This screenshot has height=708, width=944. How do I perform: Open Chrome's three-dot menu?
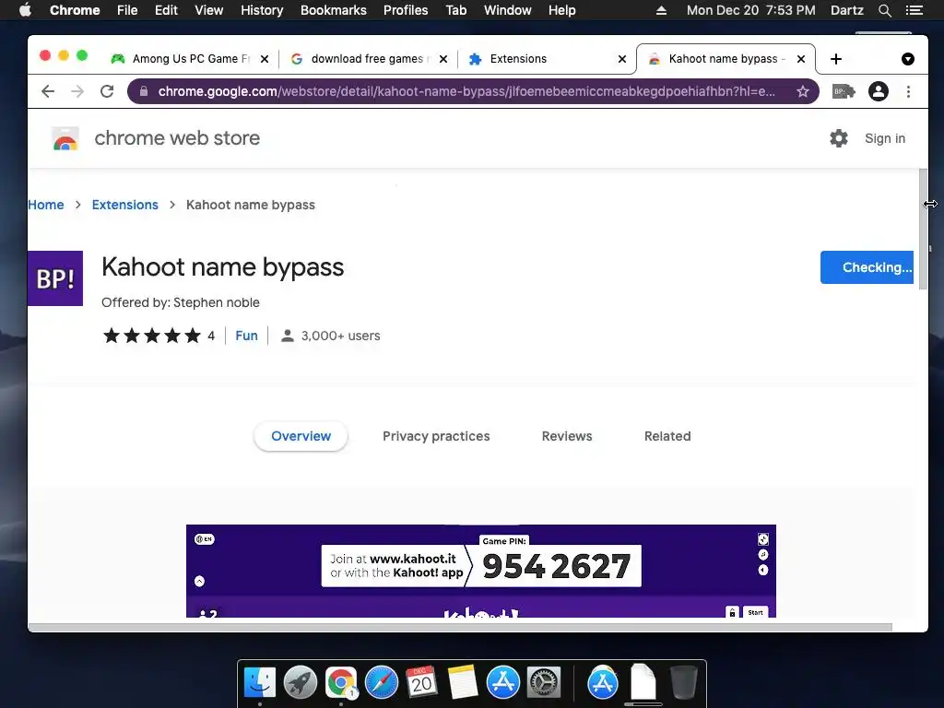coord(908,91)
